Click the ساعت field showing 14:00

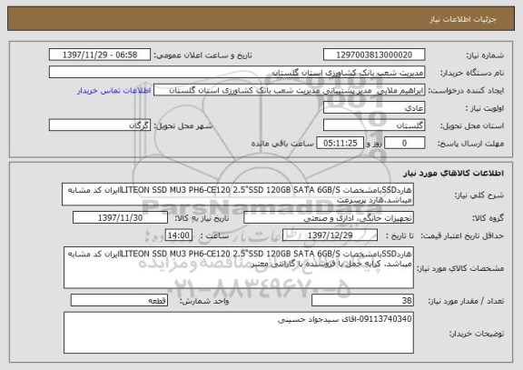(179, 235)
